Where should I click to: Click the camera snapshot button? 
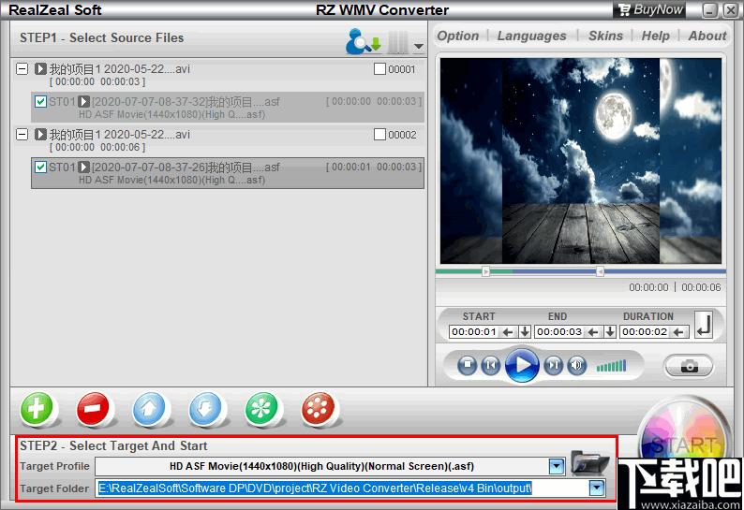point(689,366)
